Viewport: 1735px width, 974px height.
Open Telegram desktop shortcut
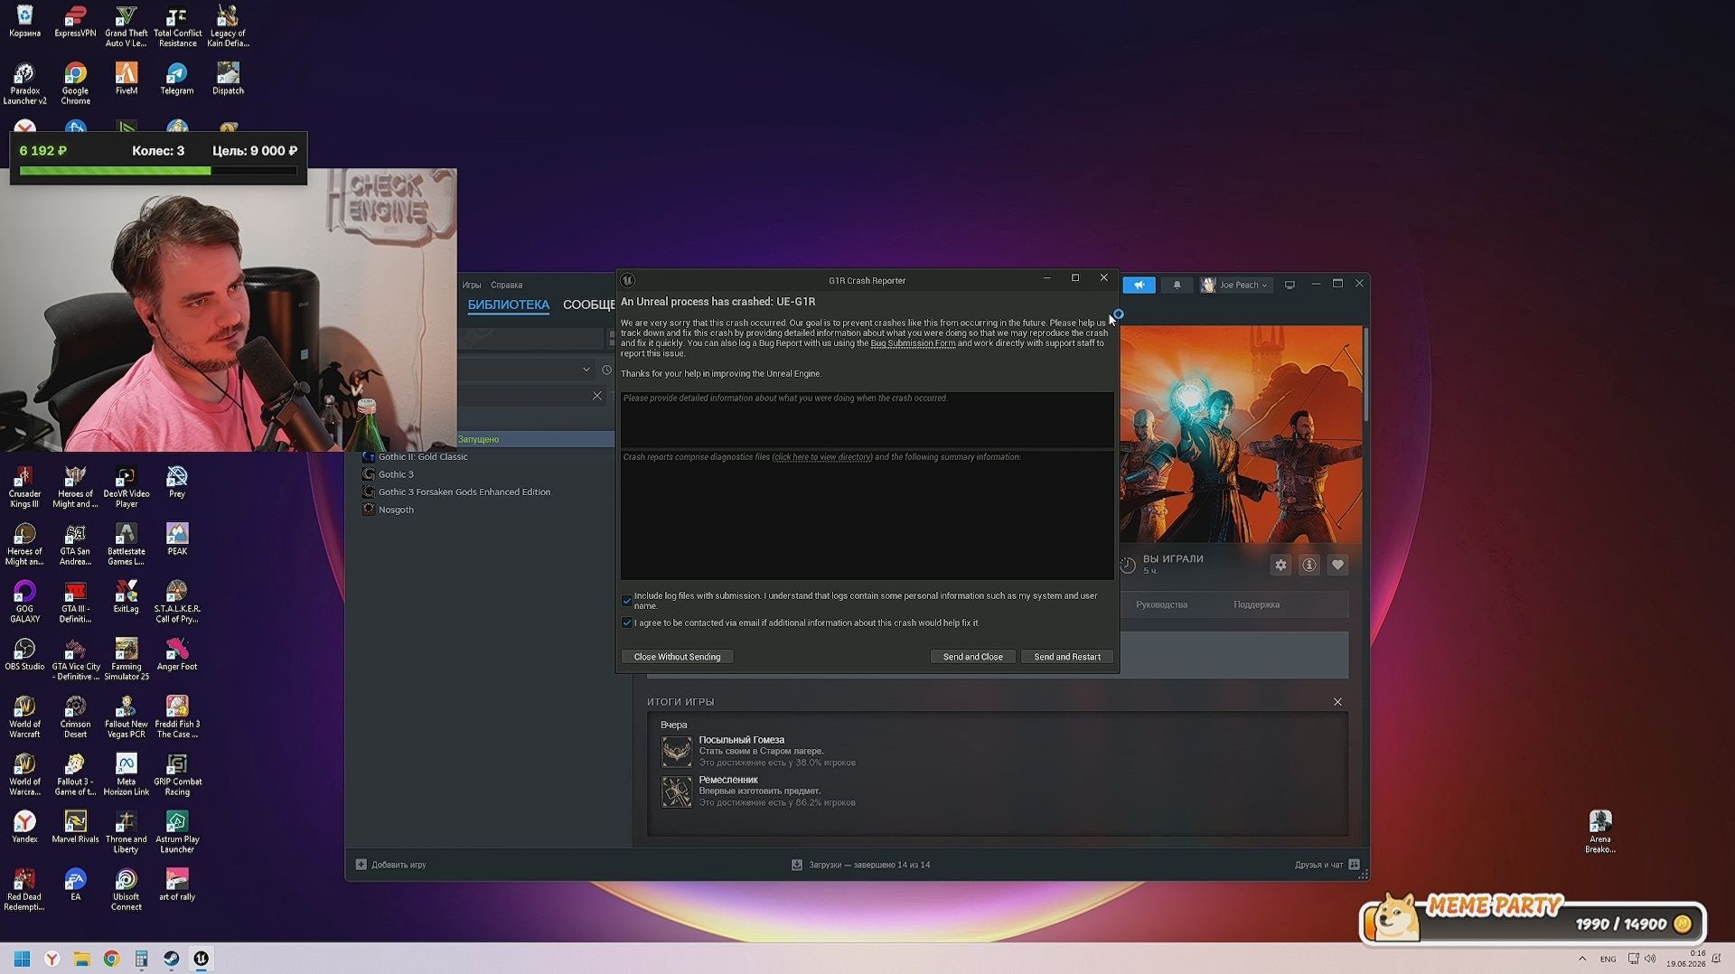click(x=177, y=79)
